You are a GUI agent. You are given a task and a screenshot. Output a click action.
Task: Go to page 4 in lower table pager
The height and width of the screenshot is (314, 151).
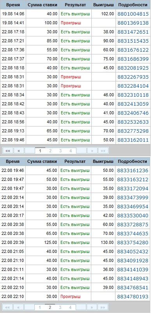click(x=70, y=307)
